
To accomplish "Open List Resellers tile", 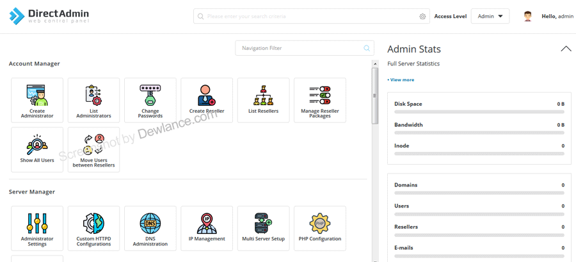I will pyautogui.click(x=264, y=100).
